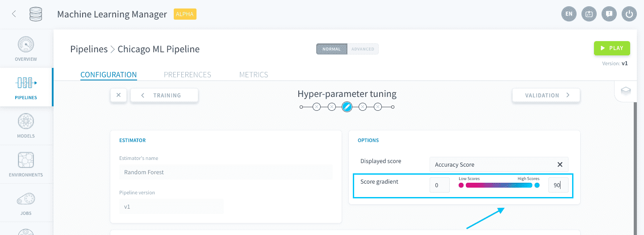644x235 pixels.
Task: Click the Score gradient label
Action: [x=379, y=181]
